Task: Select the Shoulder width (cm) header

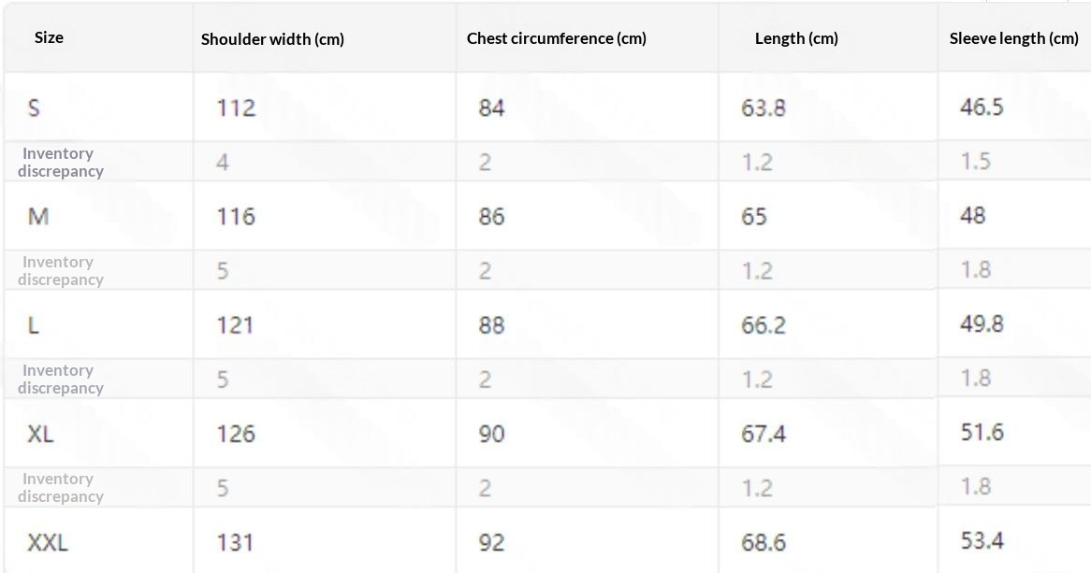Action: (x=272, y=39)
